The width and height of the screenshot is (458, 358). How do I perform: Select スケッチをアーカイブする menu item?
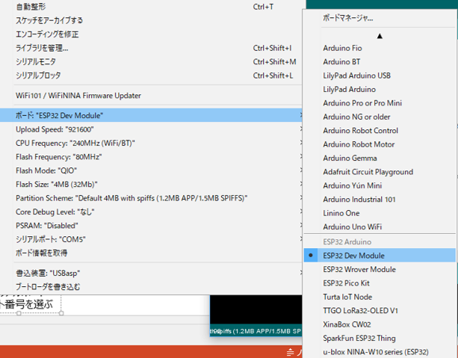coord(151,20)
